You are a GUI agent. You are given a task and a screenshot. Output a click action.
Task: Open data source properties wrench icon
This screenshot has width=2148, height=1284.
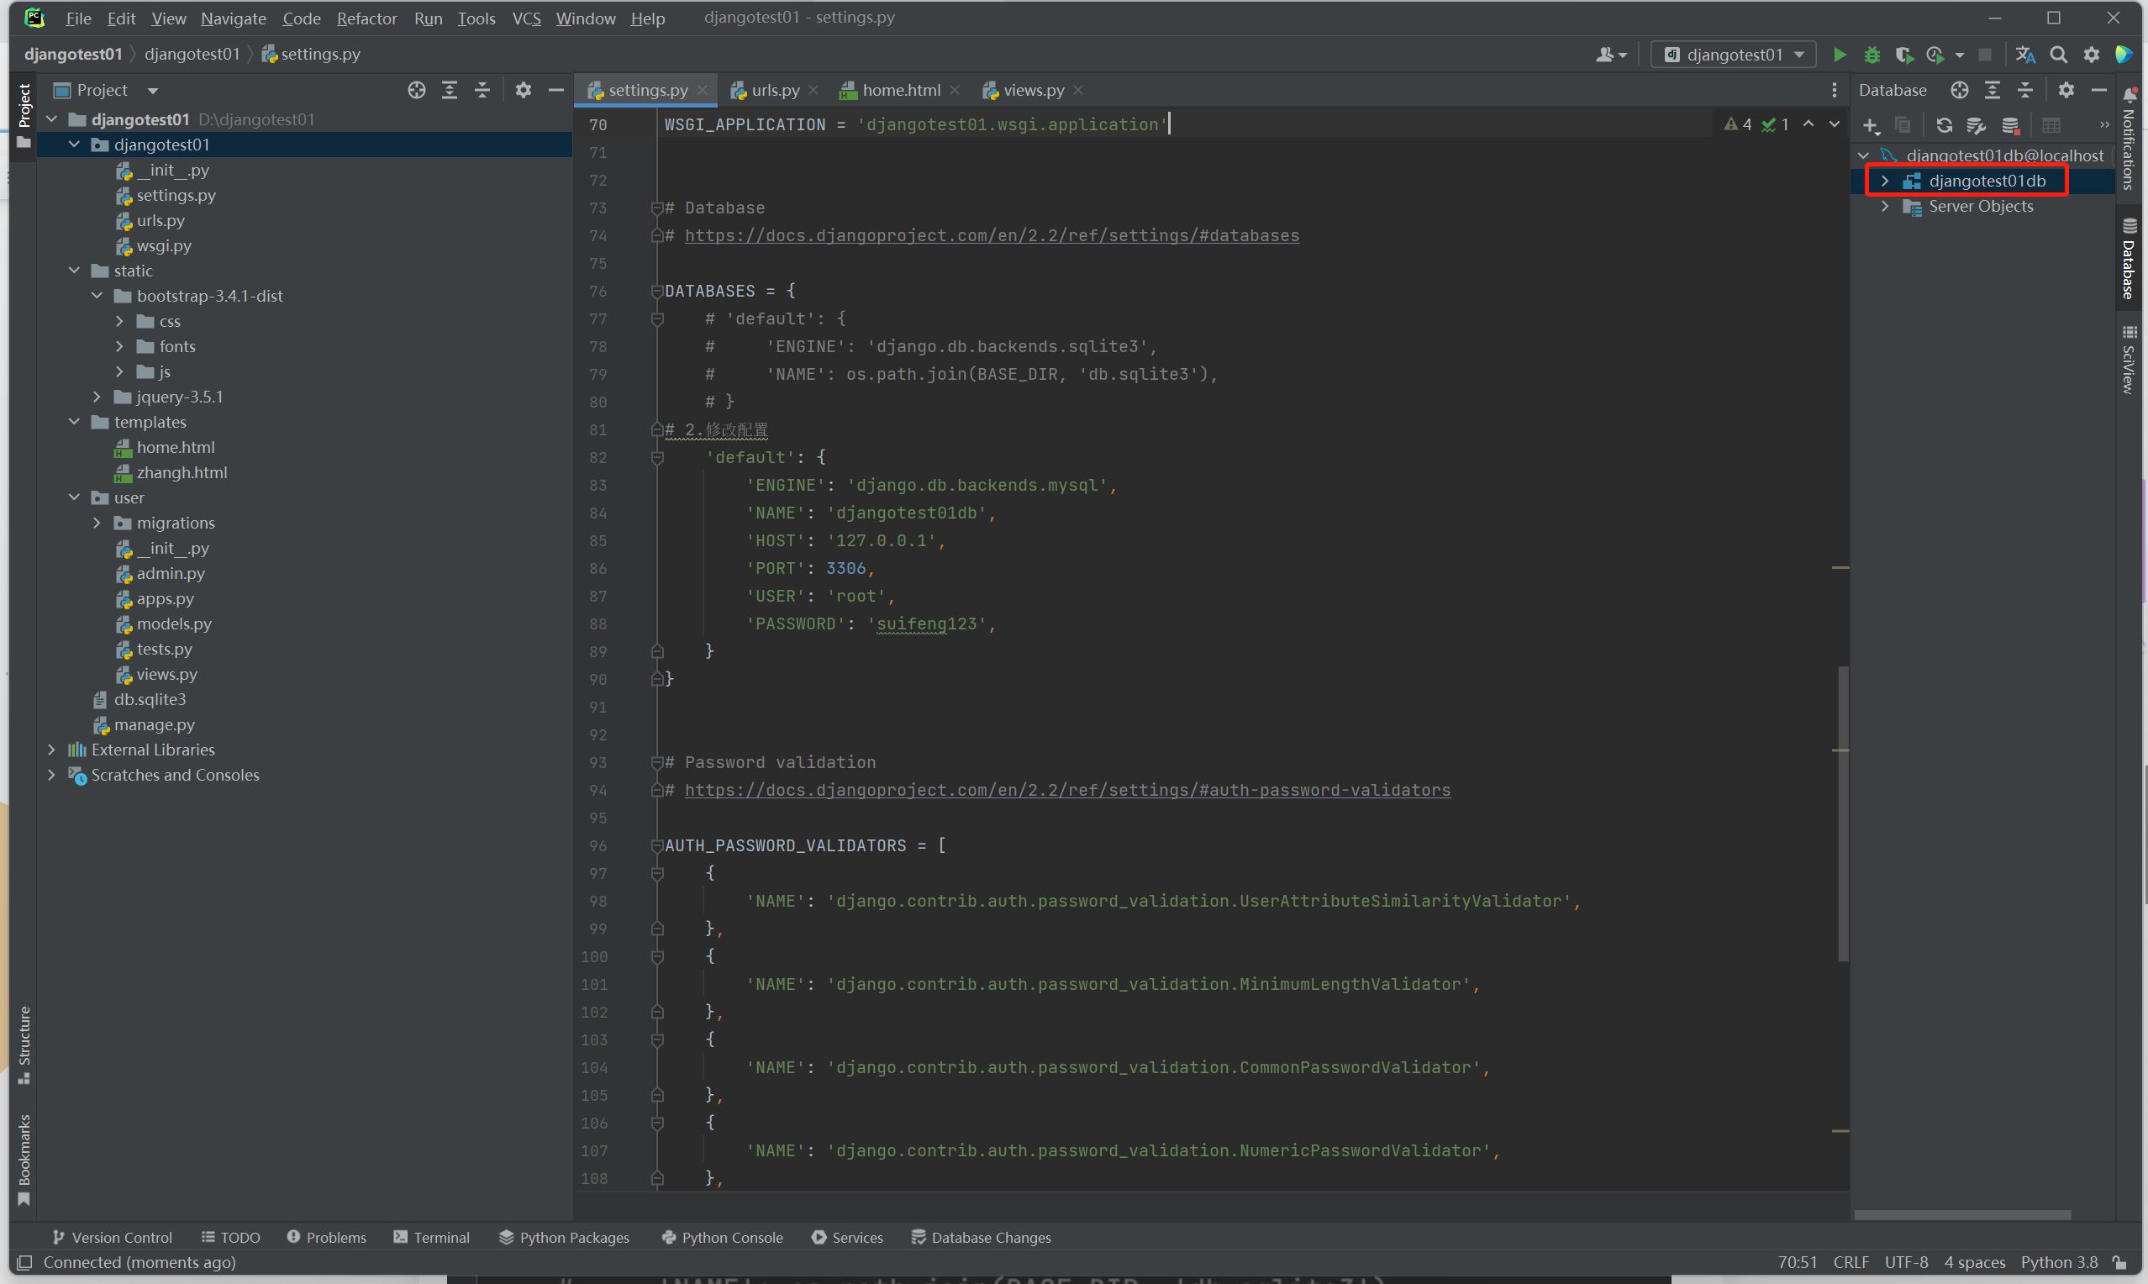[x=1976, y=125]
